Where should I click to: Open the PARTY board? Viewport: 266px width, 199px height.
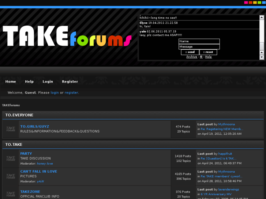26,154
